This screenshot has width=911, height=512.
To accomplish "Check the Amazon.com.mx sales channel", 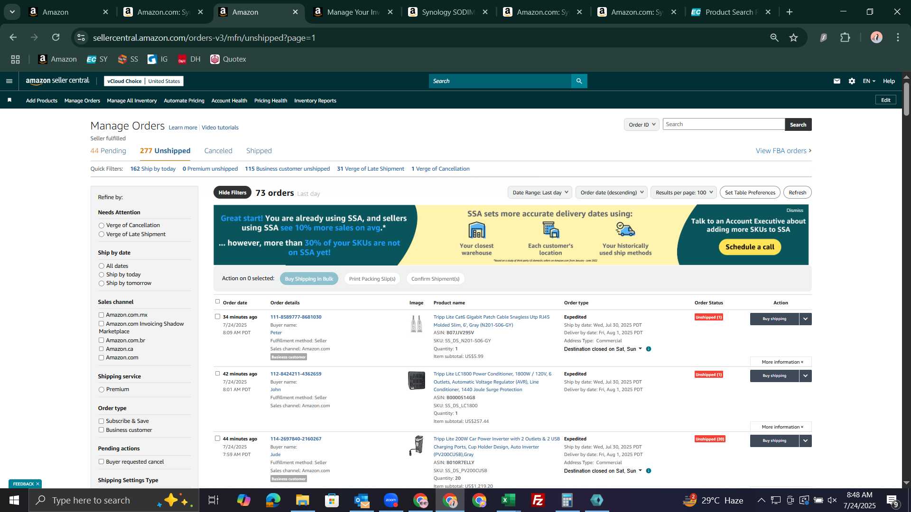I will point(101,315).
